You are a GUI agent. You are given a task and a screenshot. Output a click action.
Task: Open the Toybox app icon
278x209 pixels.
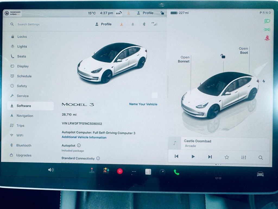point(106,171)
